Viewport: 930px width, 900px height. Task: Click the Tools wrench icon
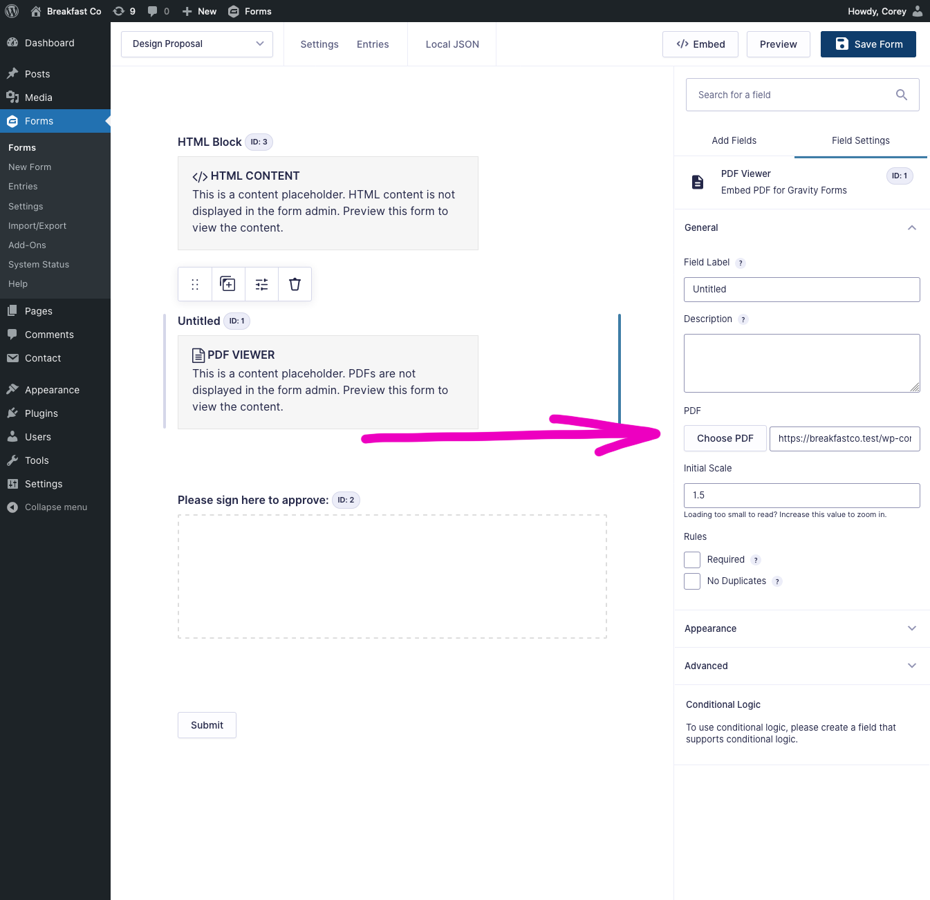tap(12, 460)
